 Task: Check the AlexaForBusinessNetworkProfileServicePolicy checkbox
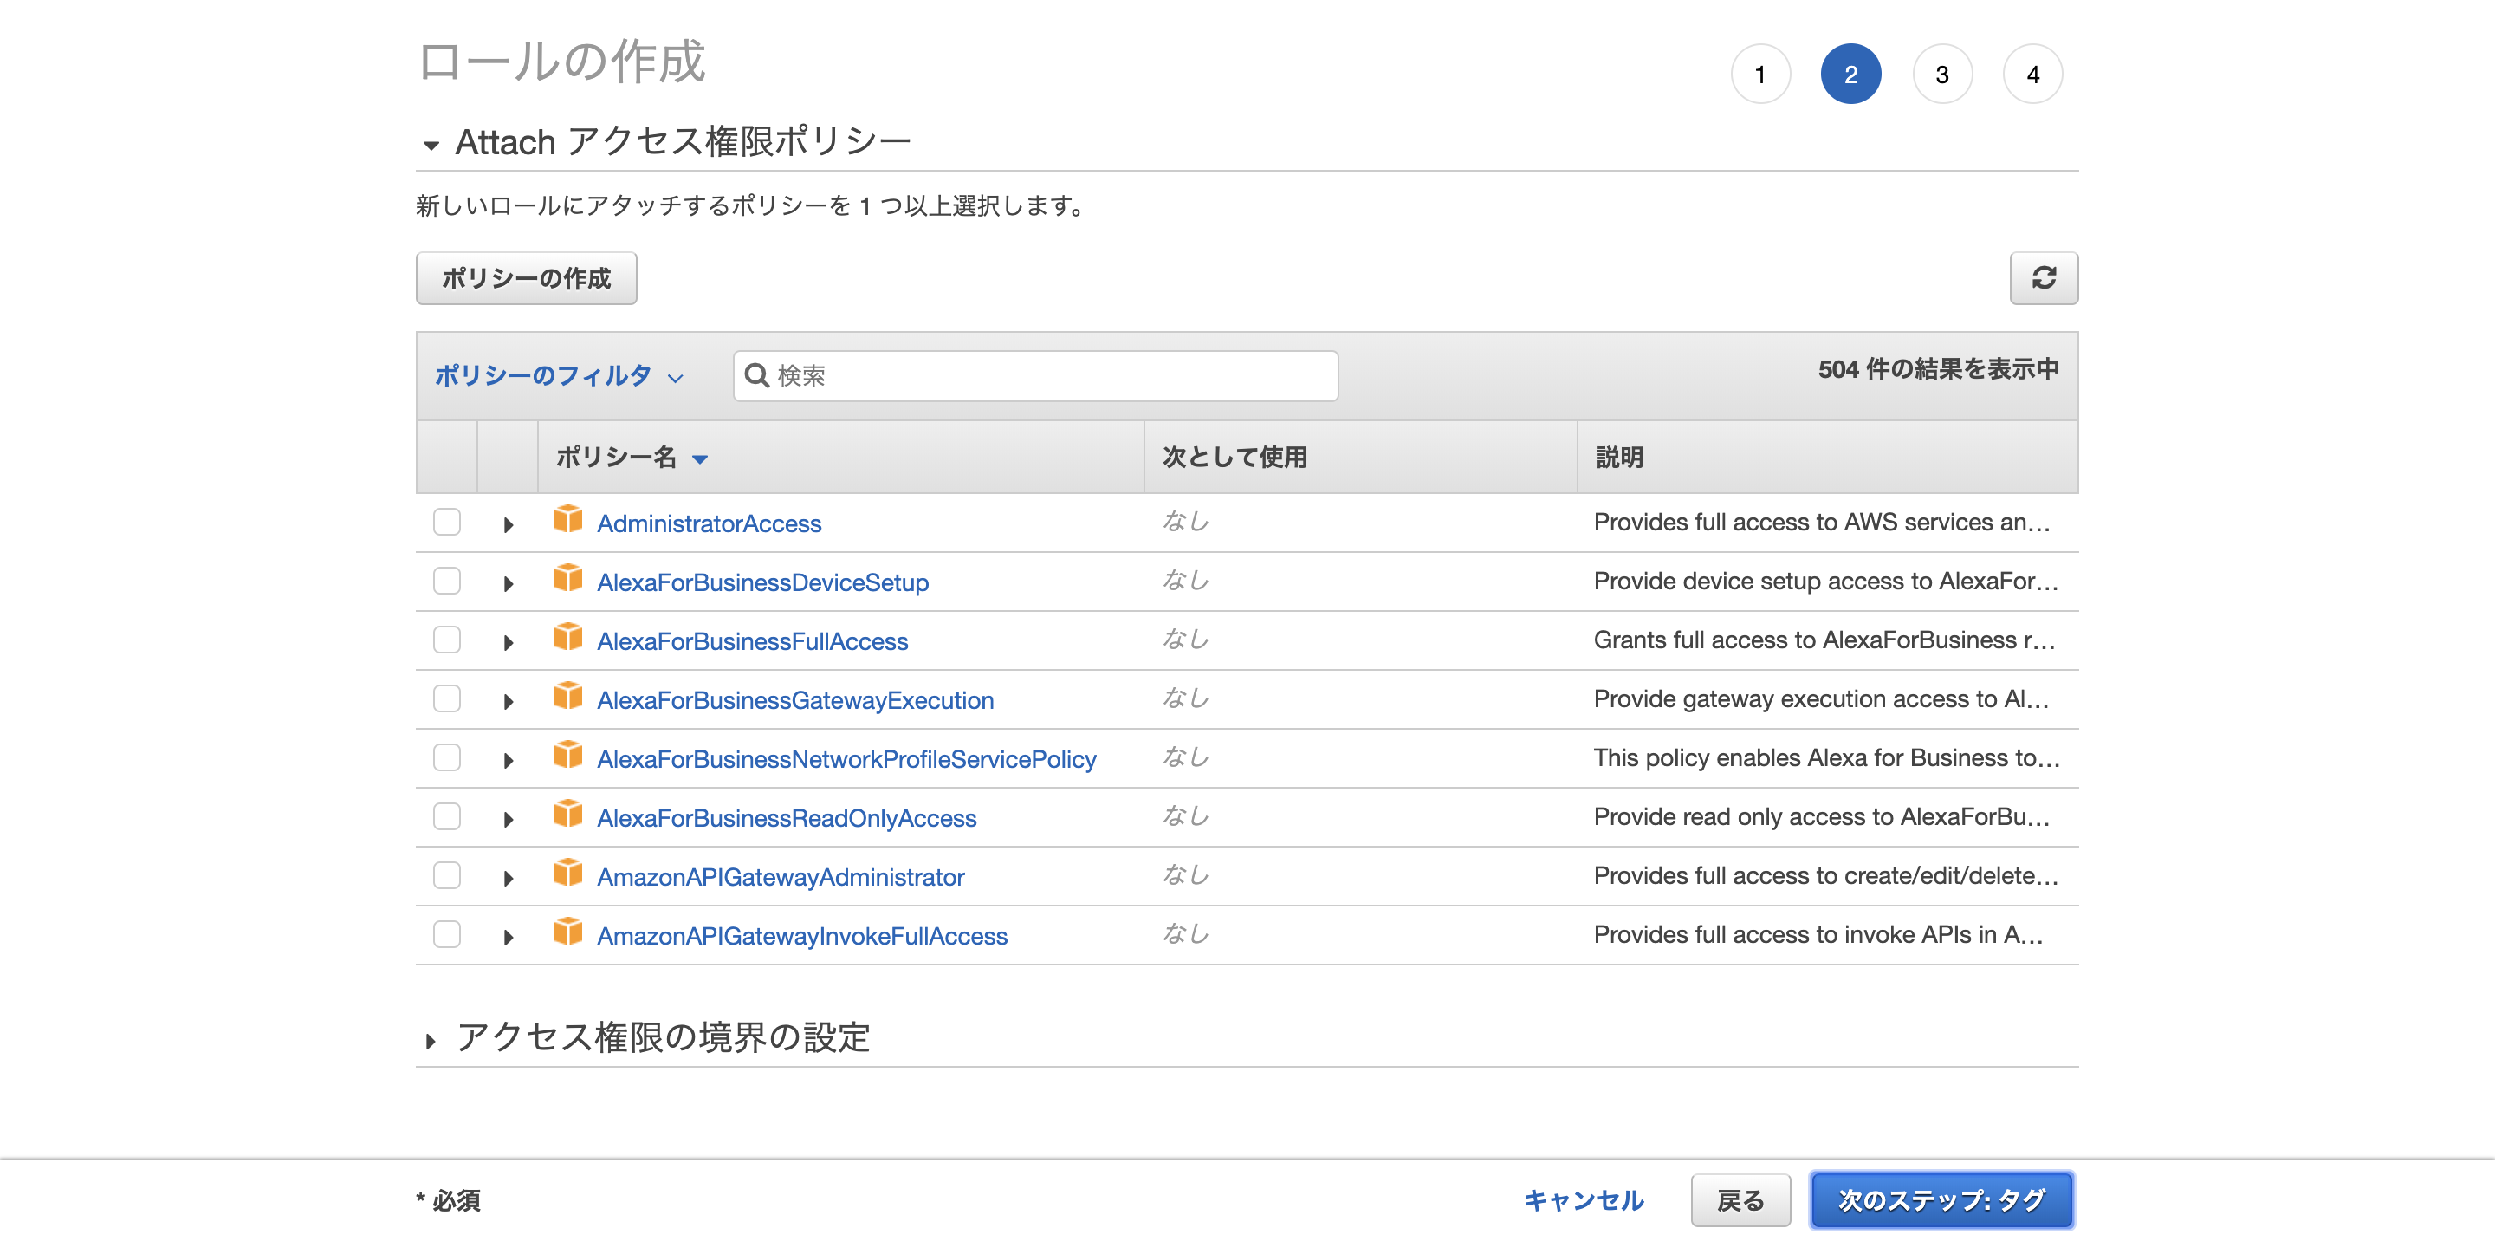click(446, 757)
